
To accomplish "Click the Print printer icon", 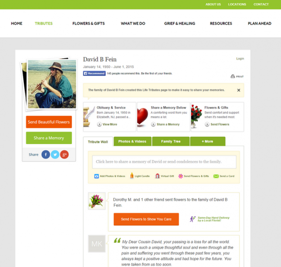I will coord(233,76).
